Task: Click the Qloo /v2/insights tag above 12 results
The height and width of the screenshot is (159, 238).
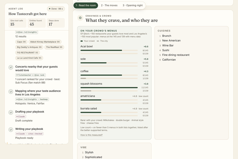Action: [x=27, y=32]
